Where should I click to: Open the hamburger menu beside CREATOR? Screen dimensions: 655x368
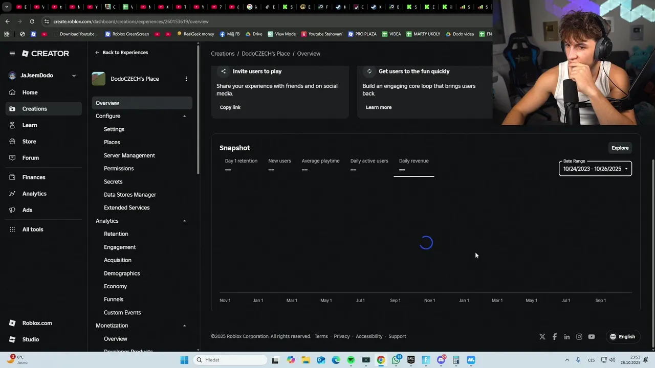click(x=12, y=53)
